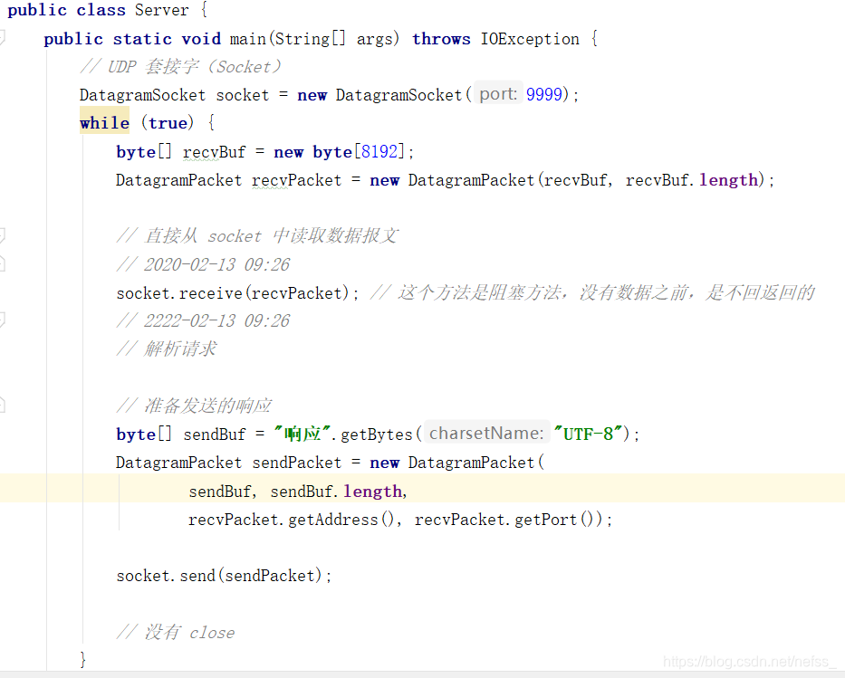Screen dimensions: 845x678
Task: Click the 没有 close comment
Action: tap(176, 632)
